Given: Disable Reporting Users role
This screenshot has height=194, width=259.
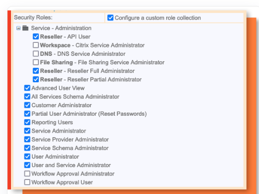Looking at the screenshot, I should coord(27,122).
